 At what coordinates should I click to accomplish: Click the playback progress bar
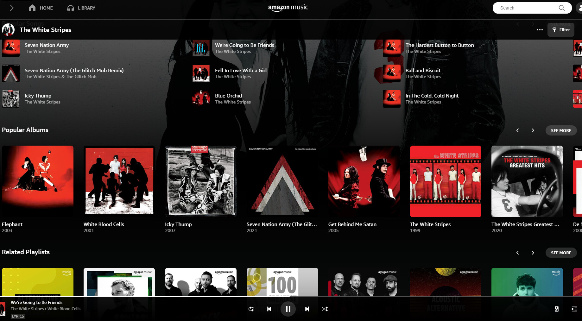(291, 297)
